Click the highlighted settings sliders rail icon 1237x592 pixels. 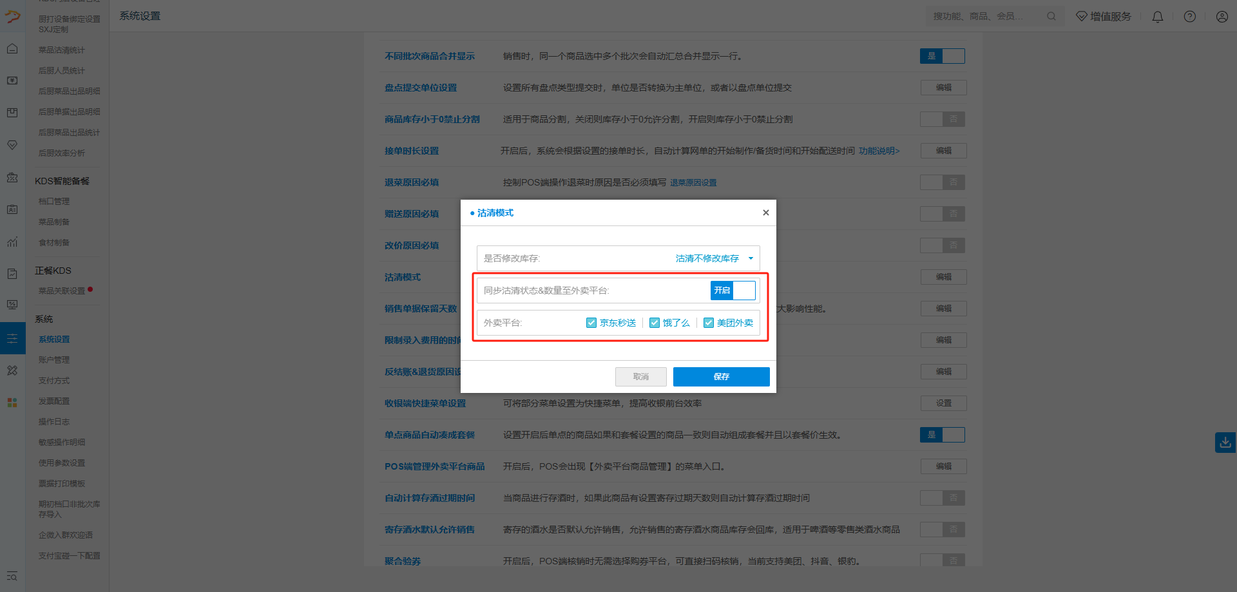point(12,338)
